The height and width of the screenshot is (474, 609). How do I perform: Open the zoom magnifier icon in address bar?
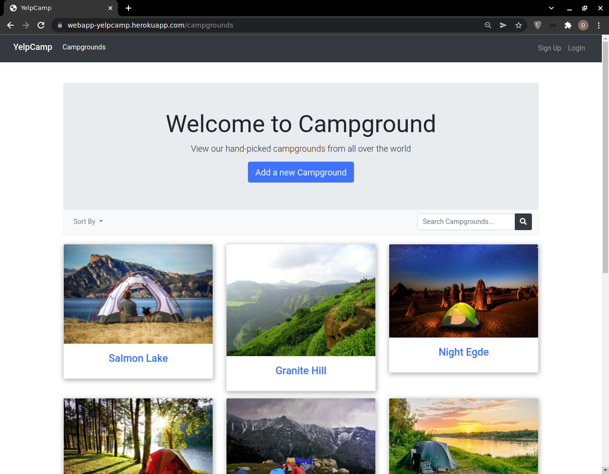coord(488,25)
